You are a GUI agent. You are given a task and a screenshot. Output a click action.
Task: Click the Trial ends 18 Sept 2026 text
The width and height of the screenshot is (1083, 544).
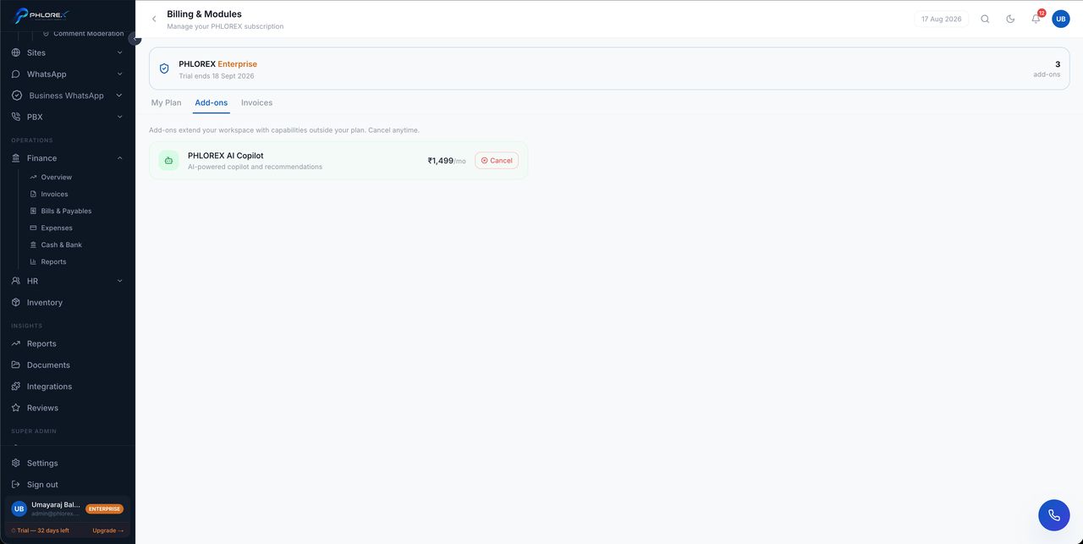click(217, 76)
